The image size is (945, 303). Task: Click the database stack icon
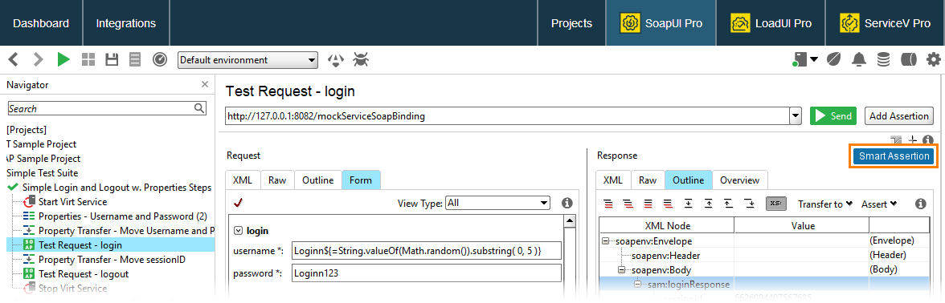(884, 59)
